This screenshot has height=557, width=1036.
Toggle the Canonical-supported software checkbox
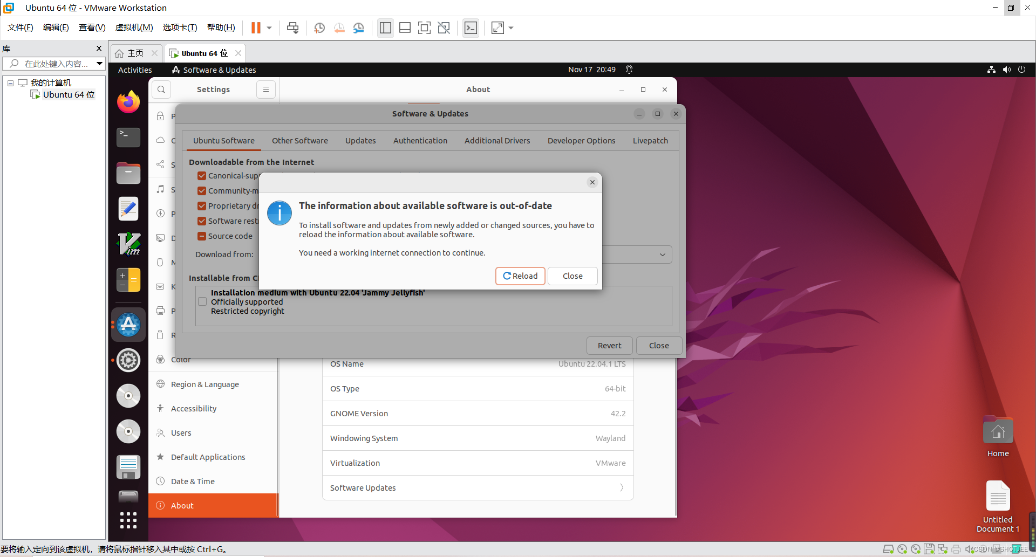202,176
